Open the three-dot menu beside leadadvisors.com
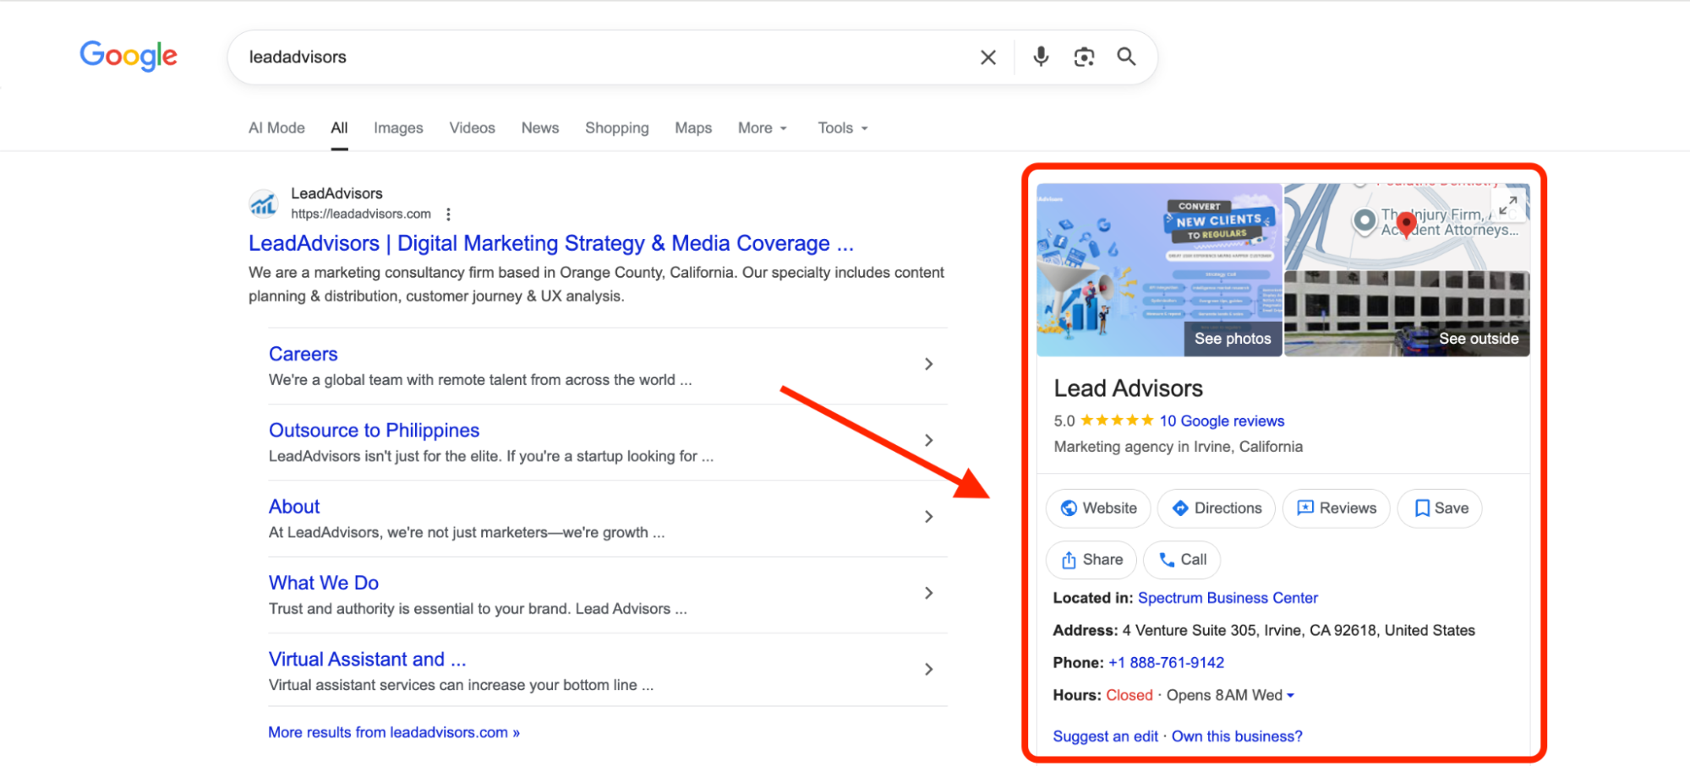 448,214
